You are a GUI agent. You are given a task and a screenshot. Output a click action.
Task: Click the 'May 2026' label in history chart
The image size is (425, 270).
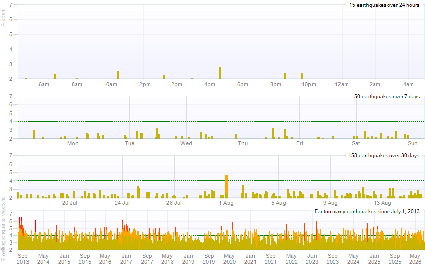coord(415,259)
